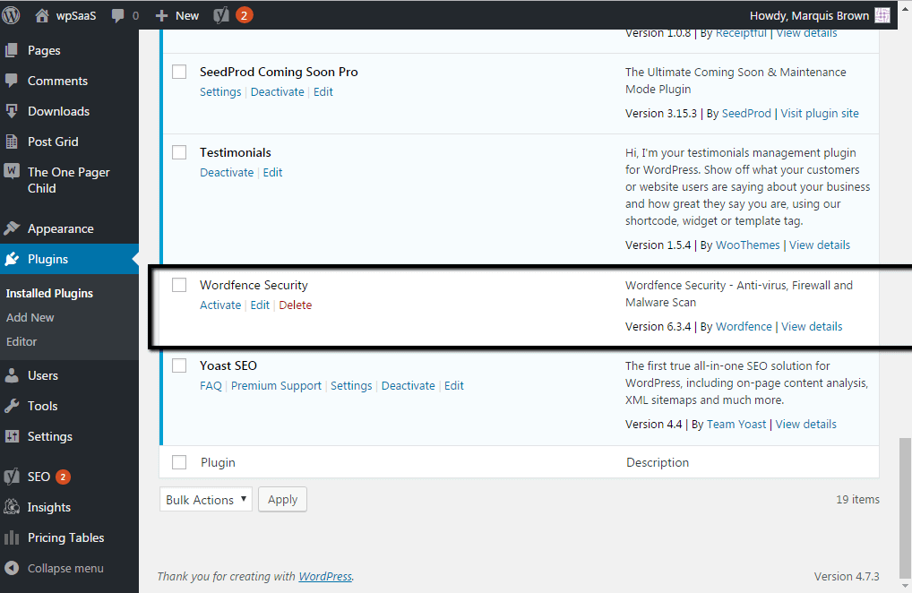Viewport: 912px width, 593px height.
Task: Activate the Wordfence Security plugin
Action: tap(220, 305)
